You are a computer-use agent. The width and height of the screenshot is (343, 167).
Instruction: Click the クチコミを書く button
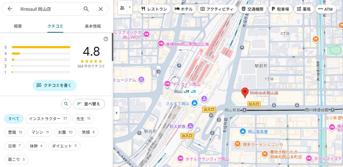coord(55,85)
